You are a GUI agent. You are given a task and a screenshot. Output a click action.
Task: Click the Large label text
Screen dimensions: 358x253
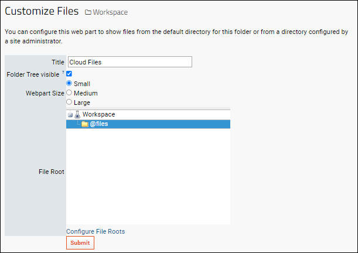point(82,102)
